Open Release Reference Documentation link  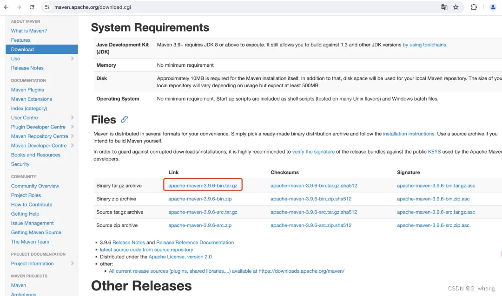tap(195, 242)
